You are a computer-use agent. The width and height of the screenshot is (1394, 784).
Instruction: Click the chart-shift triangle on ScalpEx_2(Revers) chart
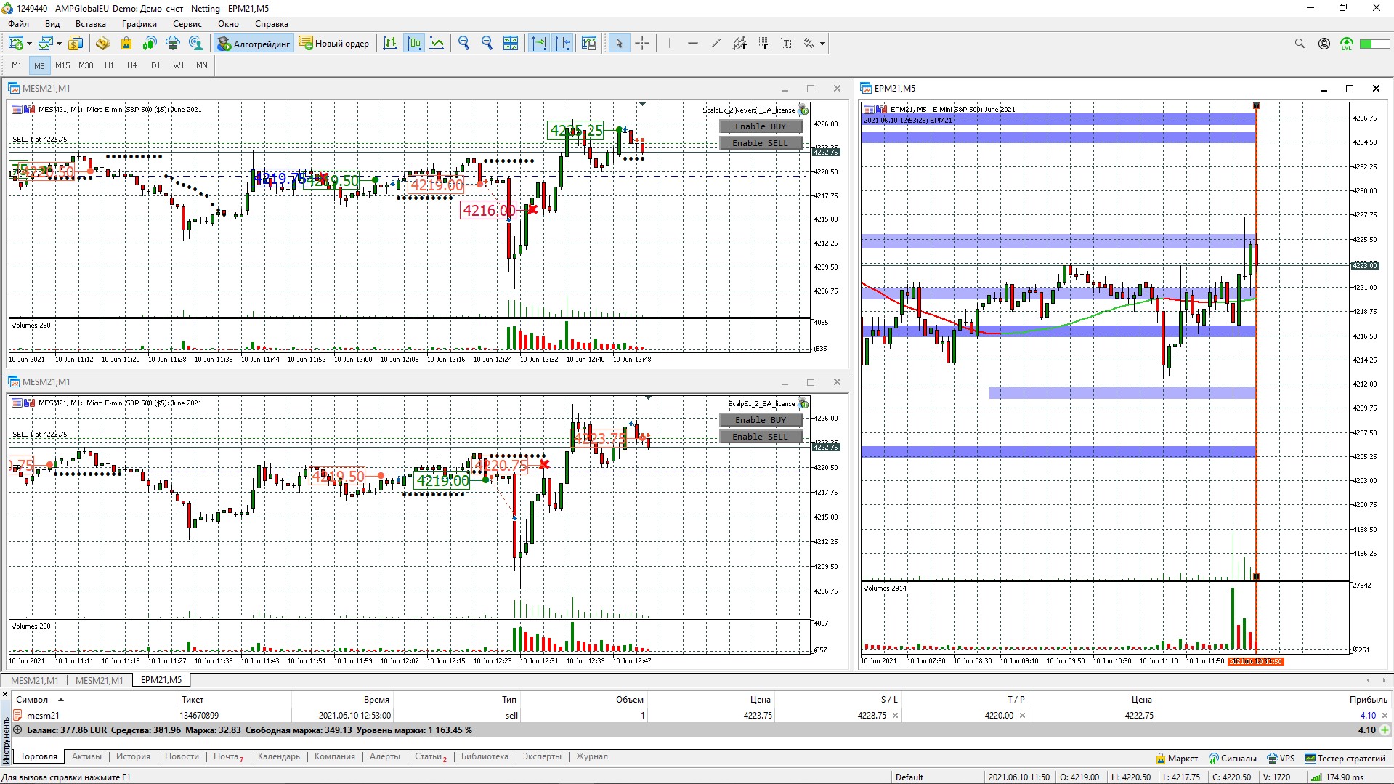tap(642, 105)
